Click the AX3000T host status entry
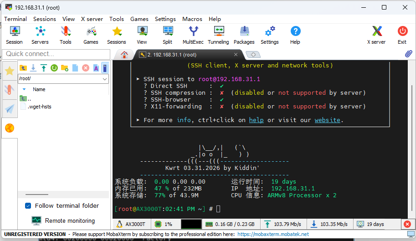The image size is (416, 241). point(132,224)
